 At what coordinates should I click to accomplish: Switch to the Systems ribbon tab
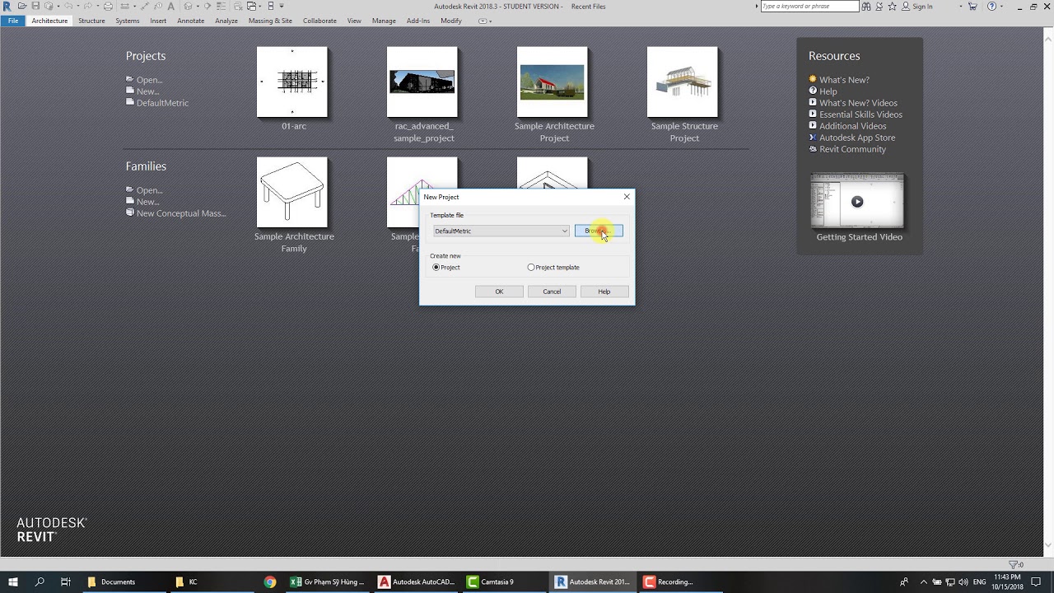[x=127, y=21]
